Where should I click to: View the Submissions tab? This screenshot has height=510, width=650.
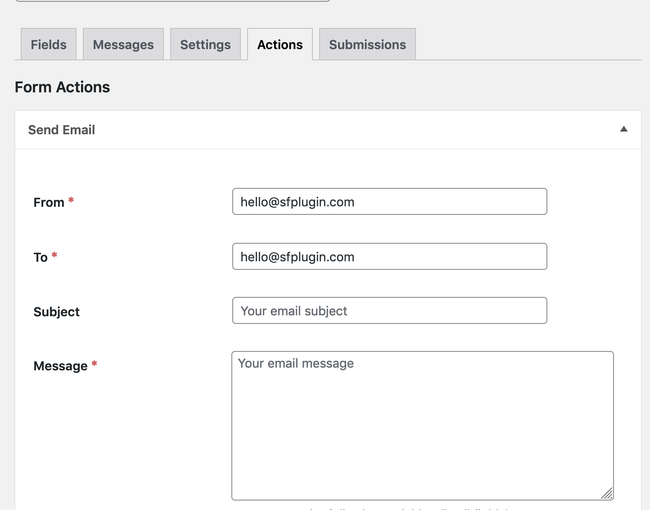367,44
